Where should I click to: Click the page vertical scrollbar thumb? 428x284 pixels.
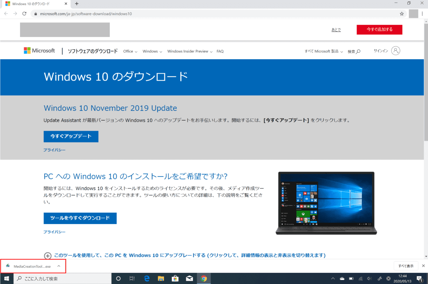[x=426, y=82]
